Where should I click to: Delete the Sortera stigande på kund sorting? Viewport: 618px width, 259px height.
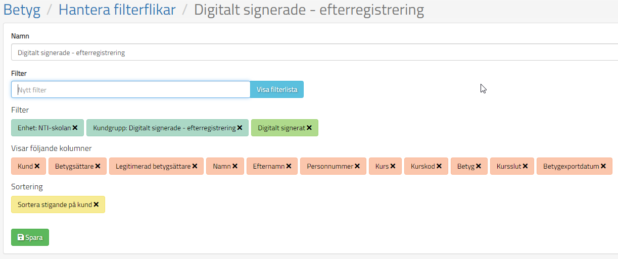pyautogui.click(x=96, y=205)
